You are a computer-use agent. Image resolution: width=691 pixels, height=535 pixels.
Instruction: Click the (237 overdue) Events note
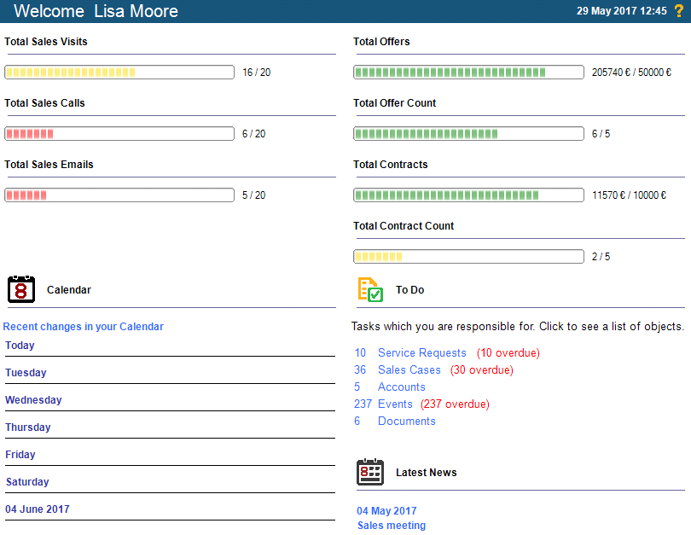(455, 404)
